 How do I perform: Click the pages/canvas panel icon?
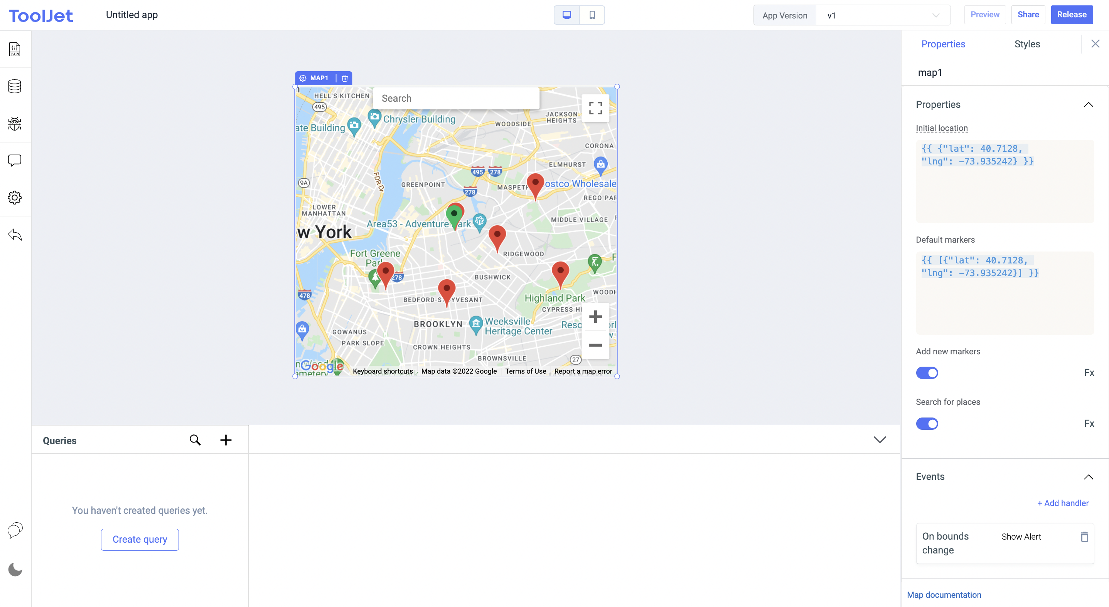coord(15,48)
